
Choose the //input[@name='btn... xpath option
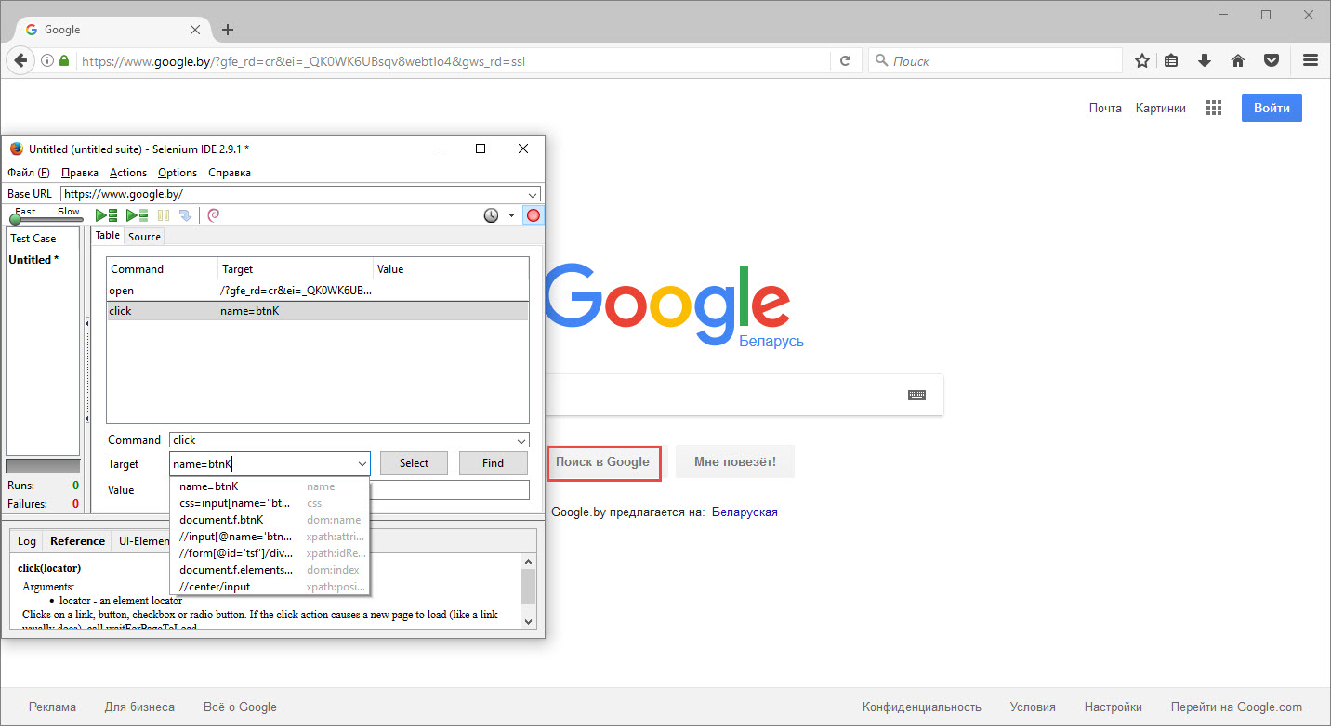tap(270, 537)
